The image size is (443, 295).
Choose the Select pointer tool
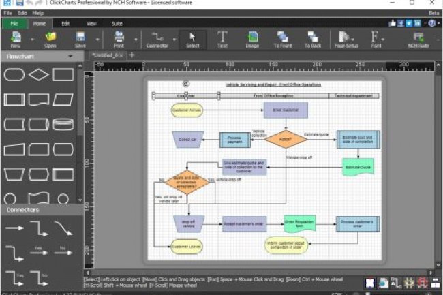pos(193,40)
